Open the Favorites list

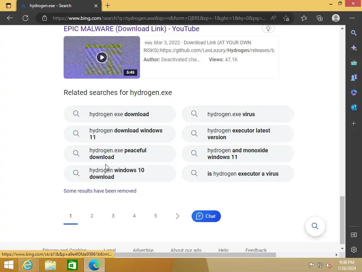coord(304,18)
